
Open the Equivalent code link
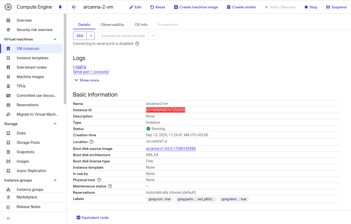(x=93, y=217)
